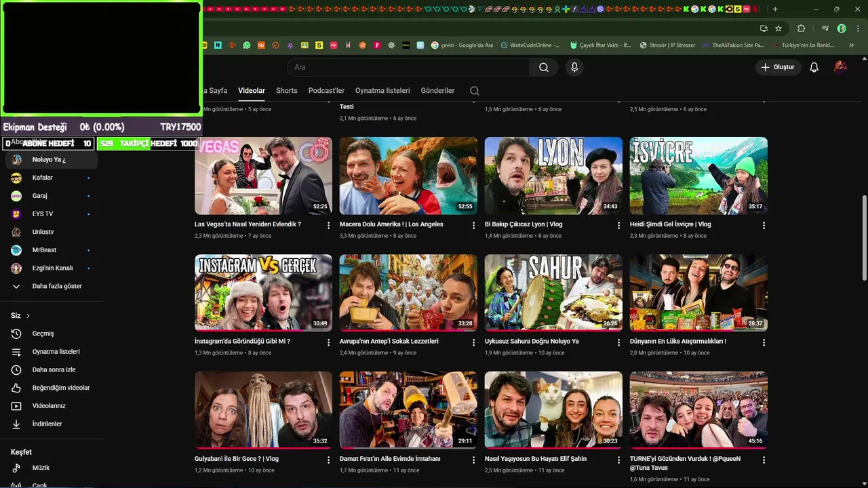Search within channel using magnifier icon
868x488 pixels.
coord(475,91)
